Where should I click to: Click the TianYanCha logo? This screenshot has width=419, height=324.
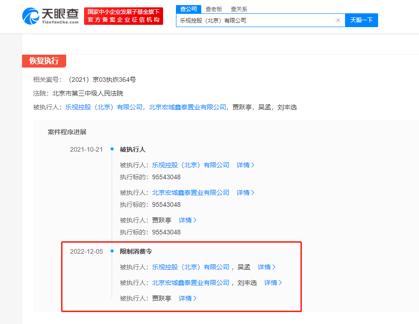tap(51, 16)
